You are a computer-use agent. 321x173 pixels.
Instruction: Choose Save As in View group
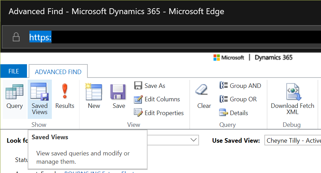click(x=150, y=86)
